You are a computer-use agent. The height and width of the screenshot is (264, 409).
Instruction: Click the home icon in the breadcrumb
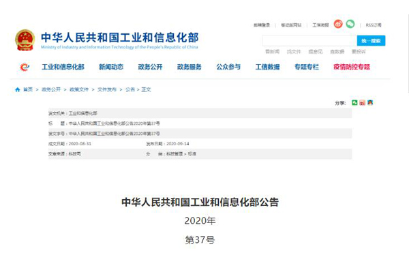[18, 90]
